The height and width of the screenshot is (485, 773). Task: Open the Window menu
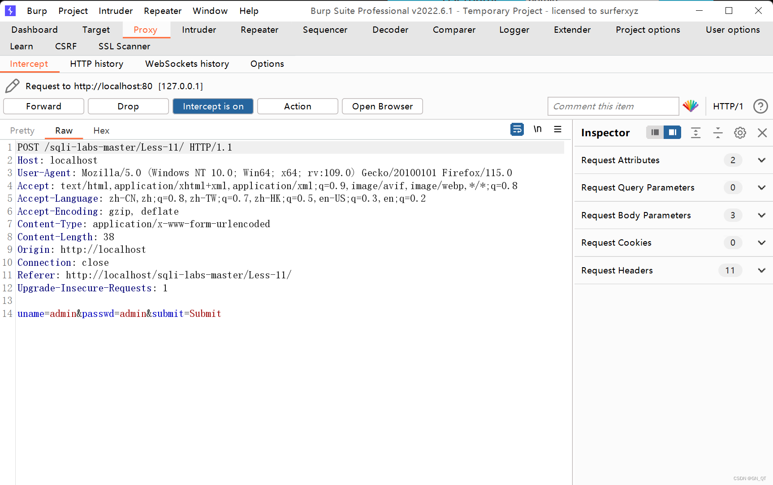coord(210,11)
